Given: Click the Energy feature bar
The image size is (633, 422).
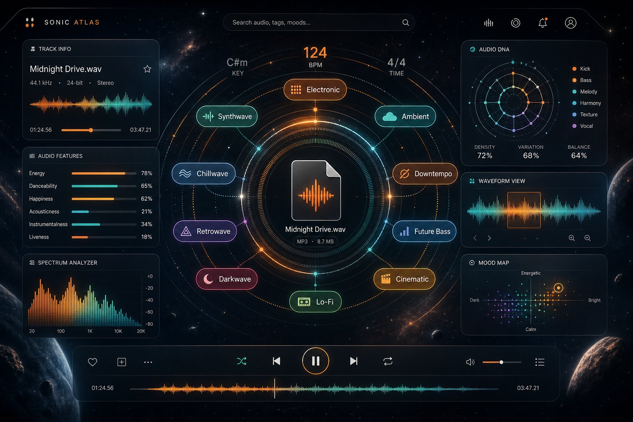Looking at the screenshot, I should (x=104, y=173).
